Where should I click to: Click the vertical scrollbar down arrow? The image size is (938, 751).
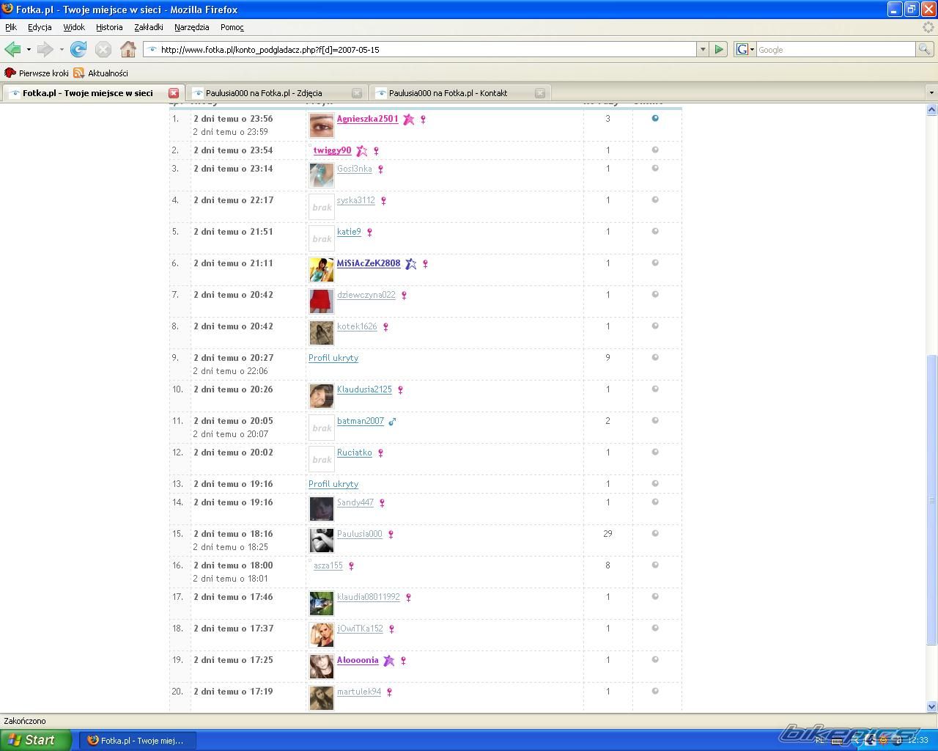(x=931, y=706)
